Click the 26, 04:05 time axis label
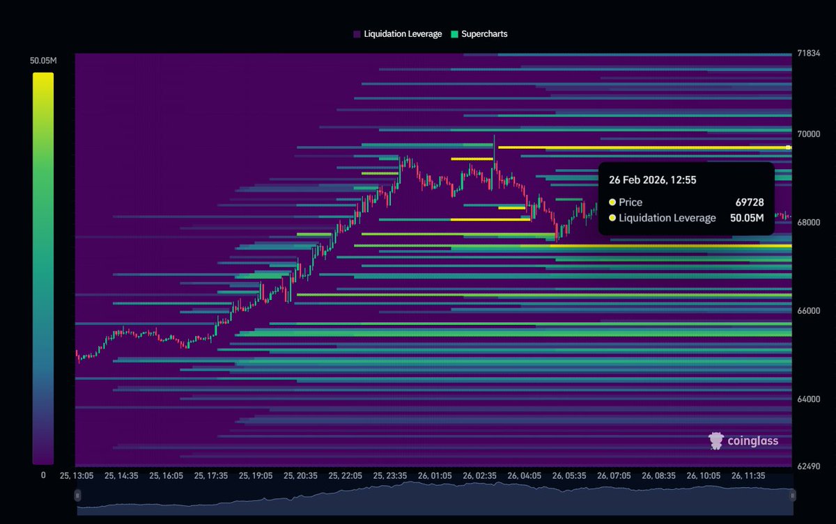The width and height of the screenshot is (836, 524). coord(524,476)
